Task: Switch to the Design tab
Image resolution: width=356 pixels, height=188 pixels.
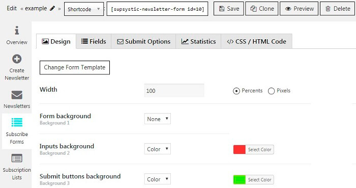Action: tap(56, 41)
